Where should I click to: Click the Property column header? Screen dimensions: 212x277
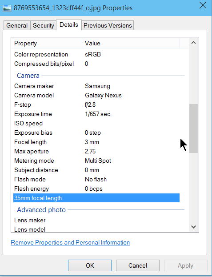[47, 43]
